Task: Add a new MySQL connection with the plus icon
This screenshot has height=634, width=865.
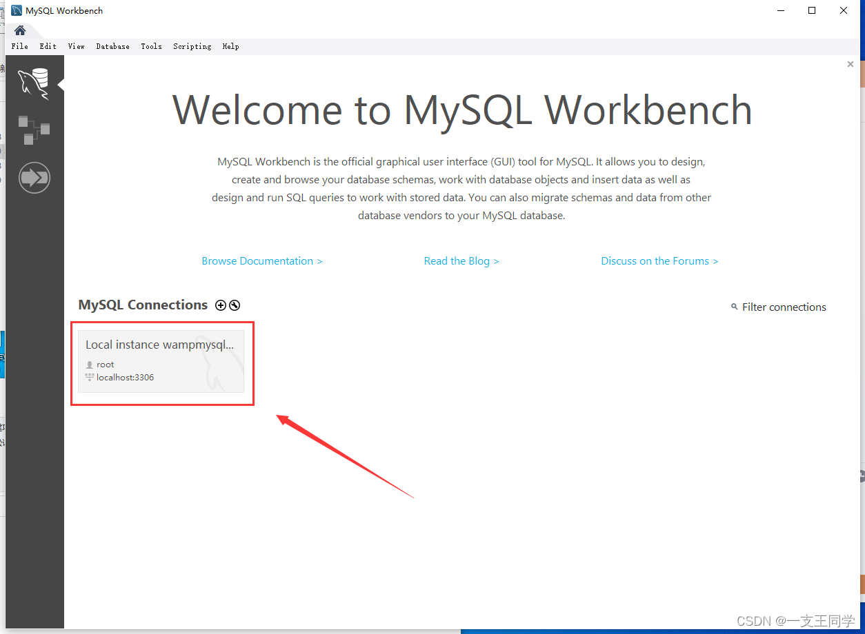Action: [x=221, y=305]
